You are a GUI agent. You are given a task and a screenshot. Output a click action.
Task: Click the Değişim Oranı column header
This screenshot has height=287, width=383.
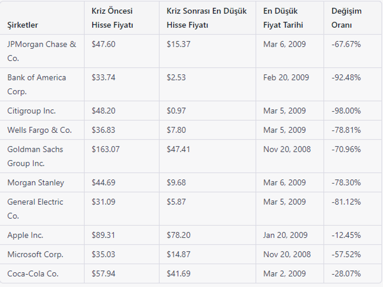coord(346,18)
